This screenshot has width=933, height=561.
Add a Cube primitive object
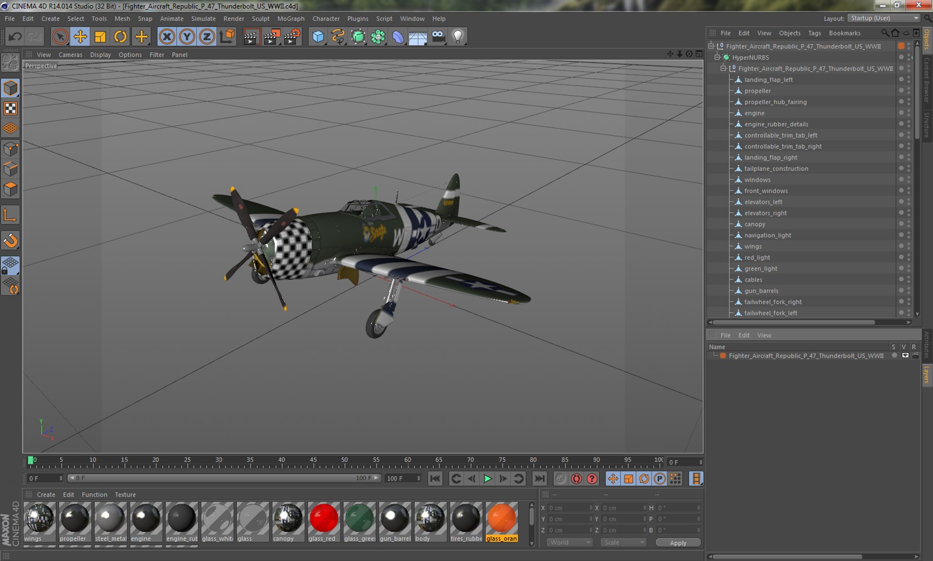coord(318,36)
